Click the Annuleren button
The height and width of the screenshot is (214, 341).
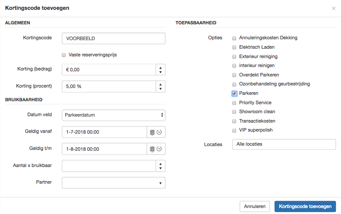(254, 206)
